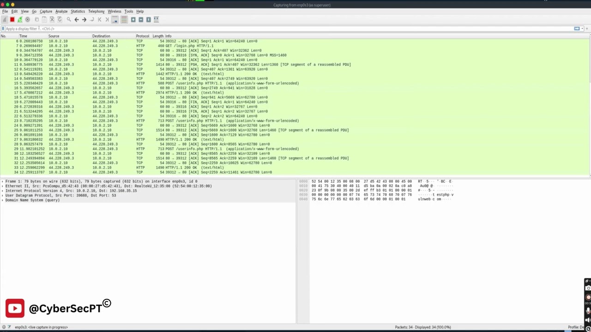Click the Save capture file icon
The image size is (591, 332).
pos(44,19)
